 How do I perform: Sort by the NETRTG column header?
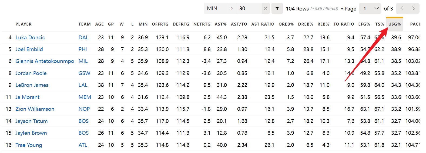point(202,24)
